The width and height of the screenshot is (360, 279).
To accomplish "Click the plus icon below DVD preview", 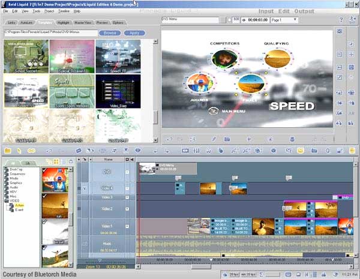I will [x=248, y=139].
